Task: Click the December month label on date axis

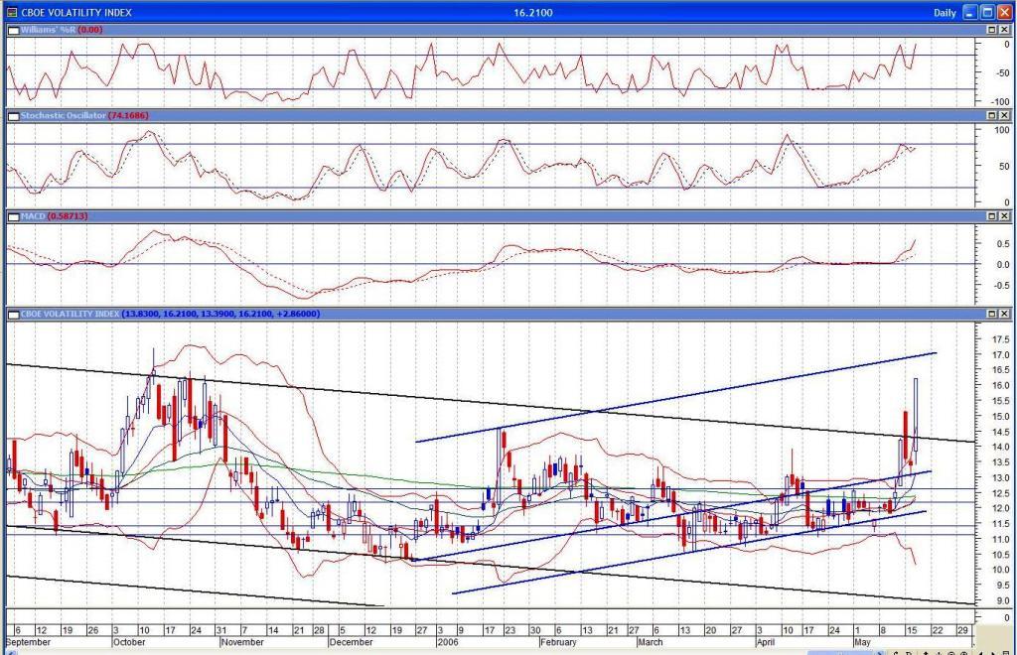Action: (351, 643)
